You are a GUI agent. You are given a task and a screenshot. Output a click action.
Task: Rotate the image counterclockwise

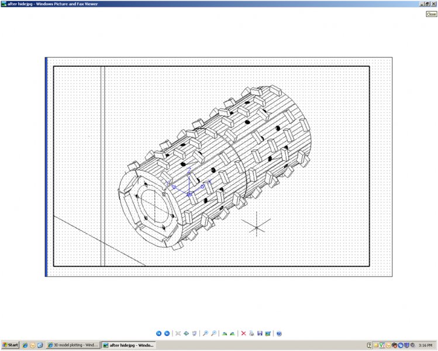tap(233, 333)
